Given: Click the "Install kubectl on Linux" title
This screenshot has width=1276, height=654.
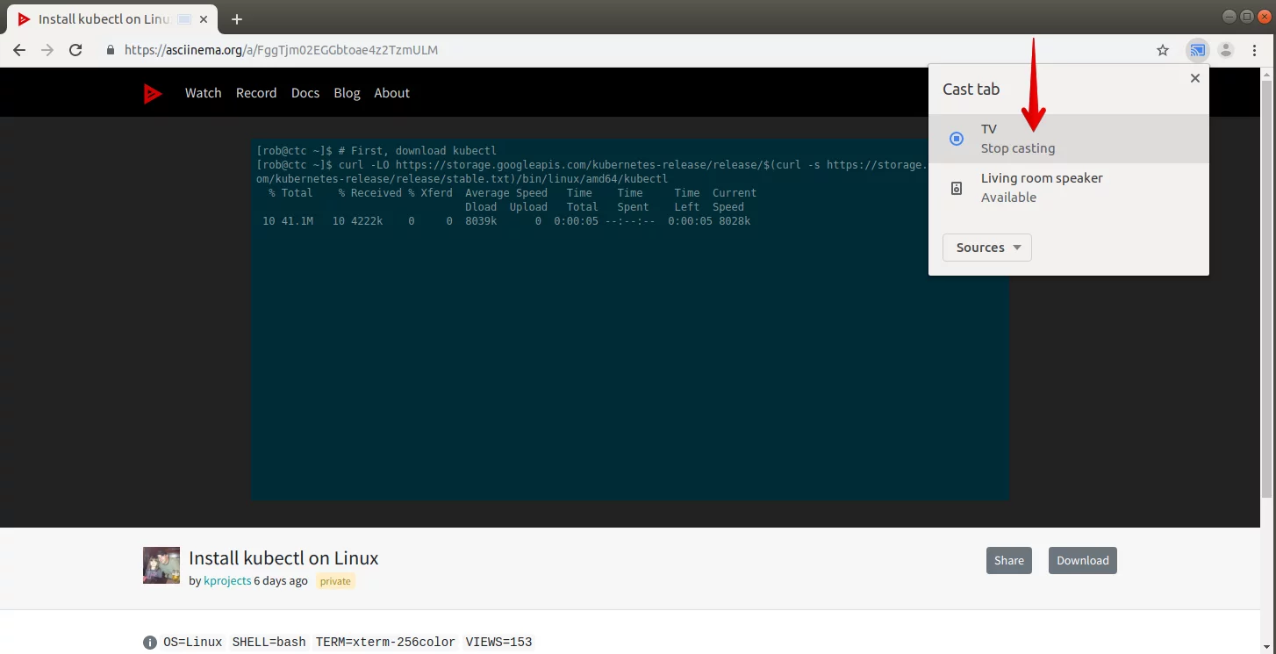Looking at the screenshot, I should point(283,558).
